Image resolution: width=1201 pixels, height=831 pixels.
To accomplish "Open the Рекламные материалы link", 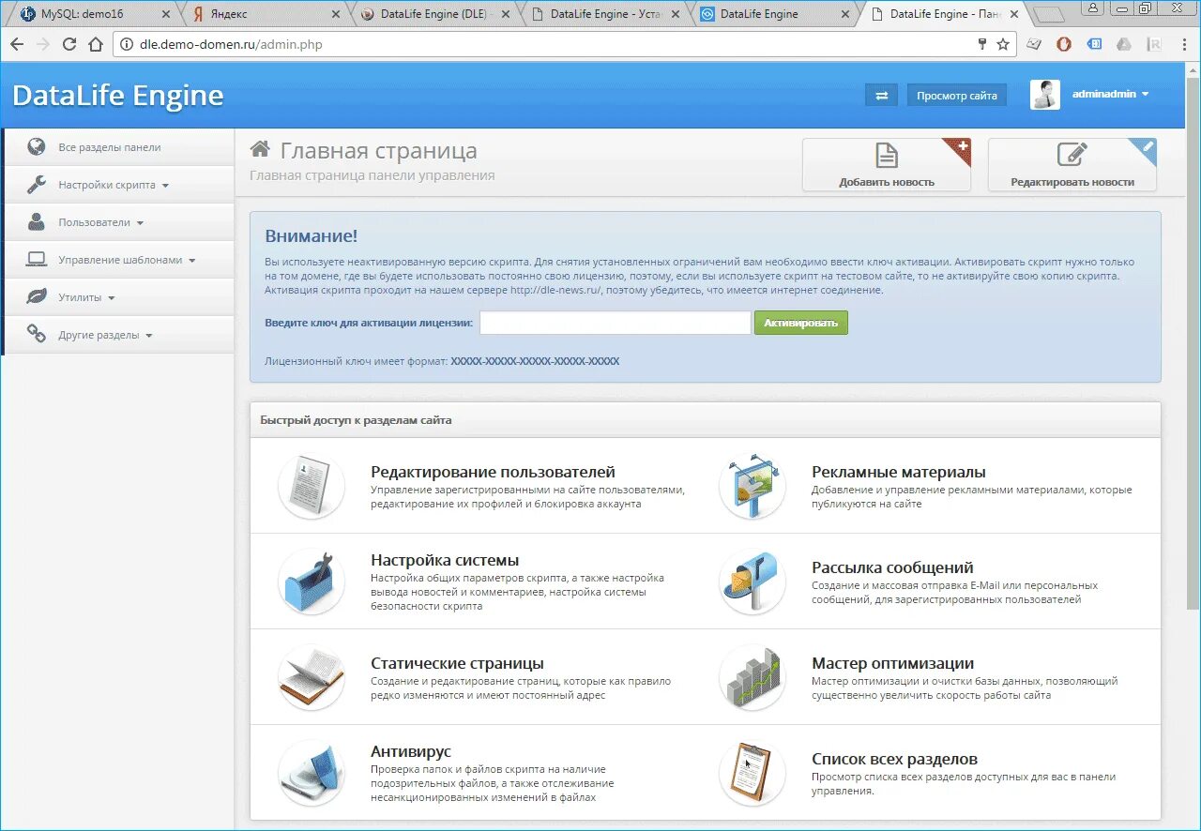I will [899, 472].
